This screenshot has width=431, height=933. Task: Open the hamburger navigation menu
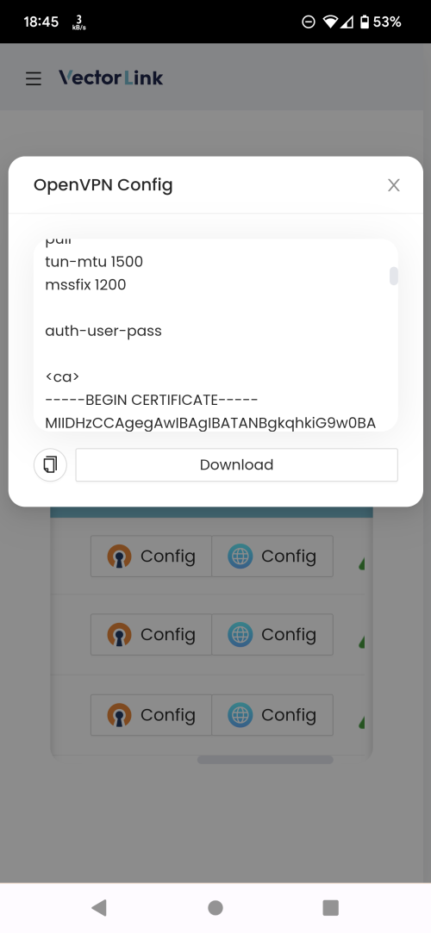pos(34,78)
